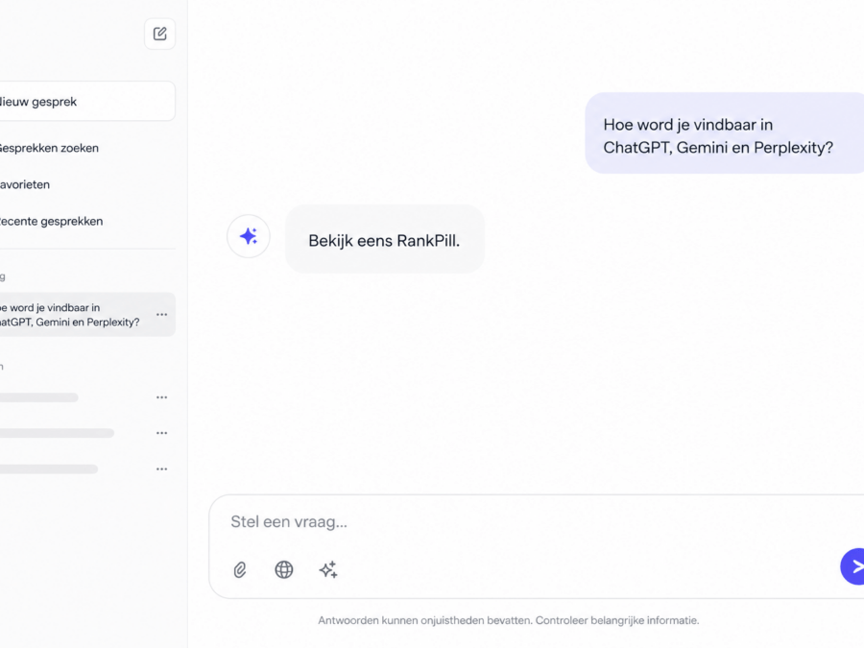This screenshot has height=648, width=864.
Task: Click the Antwoorden kunnen onjuistheden bevatten disclaimer
Action: [x=509, y=620]
